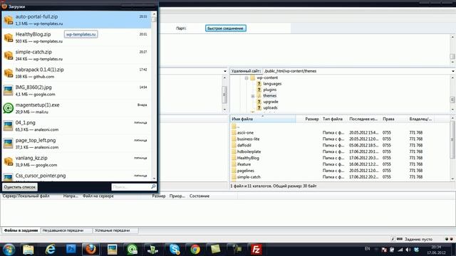This screenshot has width=456, height=256.
Task: Switch to FileZilla in taskbar
Action: [256, 250]
